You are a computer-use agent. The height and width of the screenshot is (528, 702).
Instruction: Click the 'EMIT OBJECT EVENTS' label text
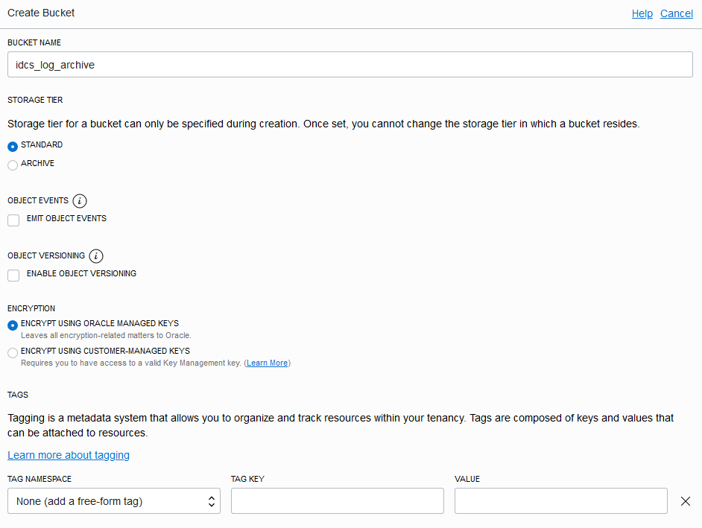[66, 219]
